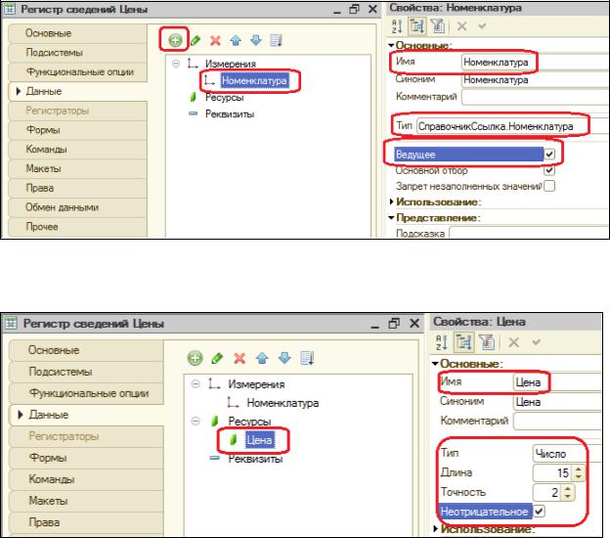Collapse Измерения node in bottom window tree
The height and width of the screenshot is (538, 610).
tap(196, 384)
